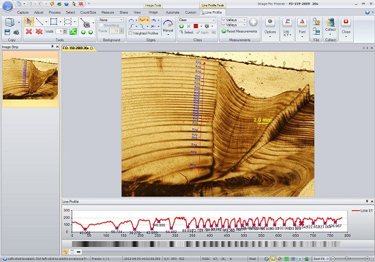Click the blue help icon at far right

pos(367,12)
